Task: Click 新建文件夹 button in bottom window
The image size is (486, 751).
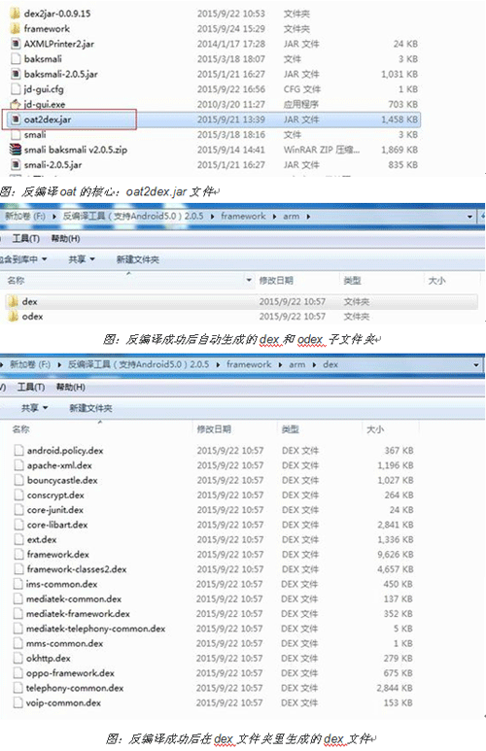Action: coord(90,408)
